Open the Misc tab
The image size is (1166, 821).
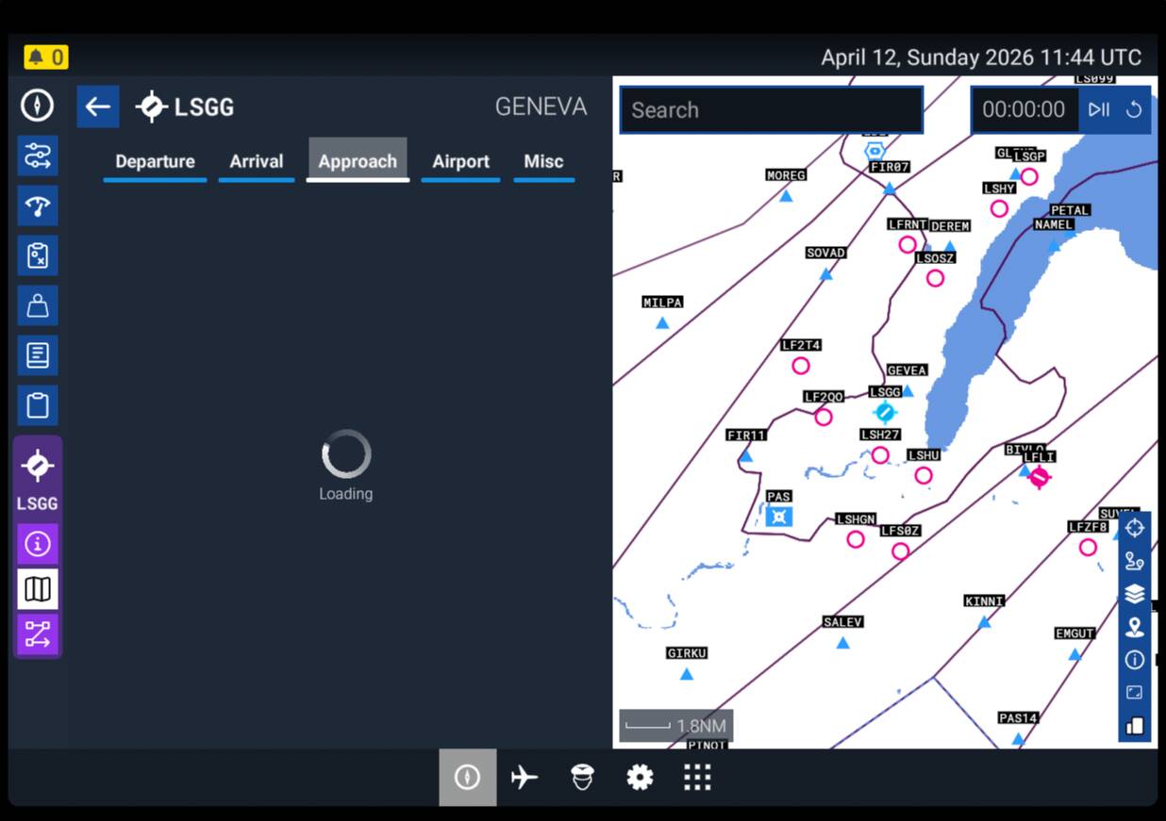click(x=543, y=161)
